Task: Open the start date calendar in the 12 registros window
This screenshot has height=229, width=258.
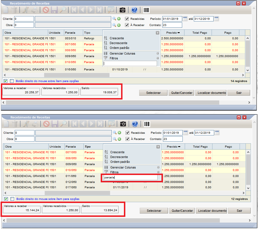Action: 186,133
